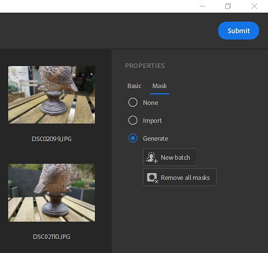
Task: Click the Submit button
Action: pos(239,31)
